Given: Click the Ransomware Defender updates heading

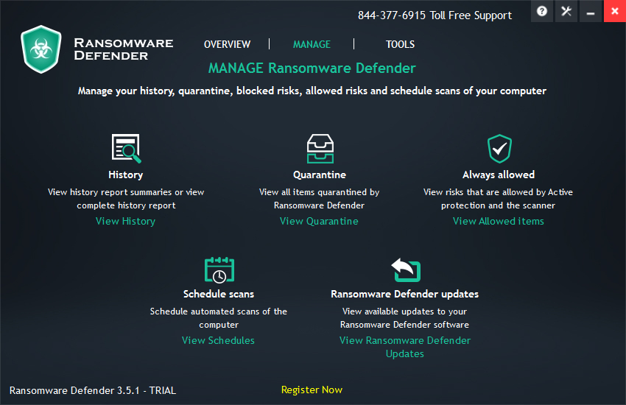Looking at the screenshot, I should pos(405,294).
